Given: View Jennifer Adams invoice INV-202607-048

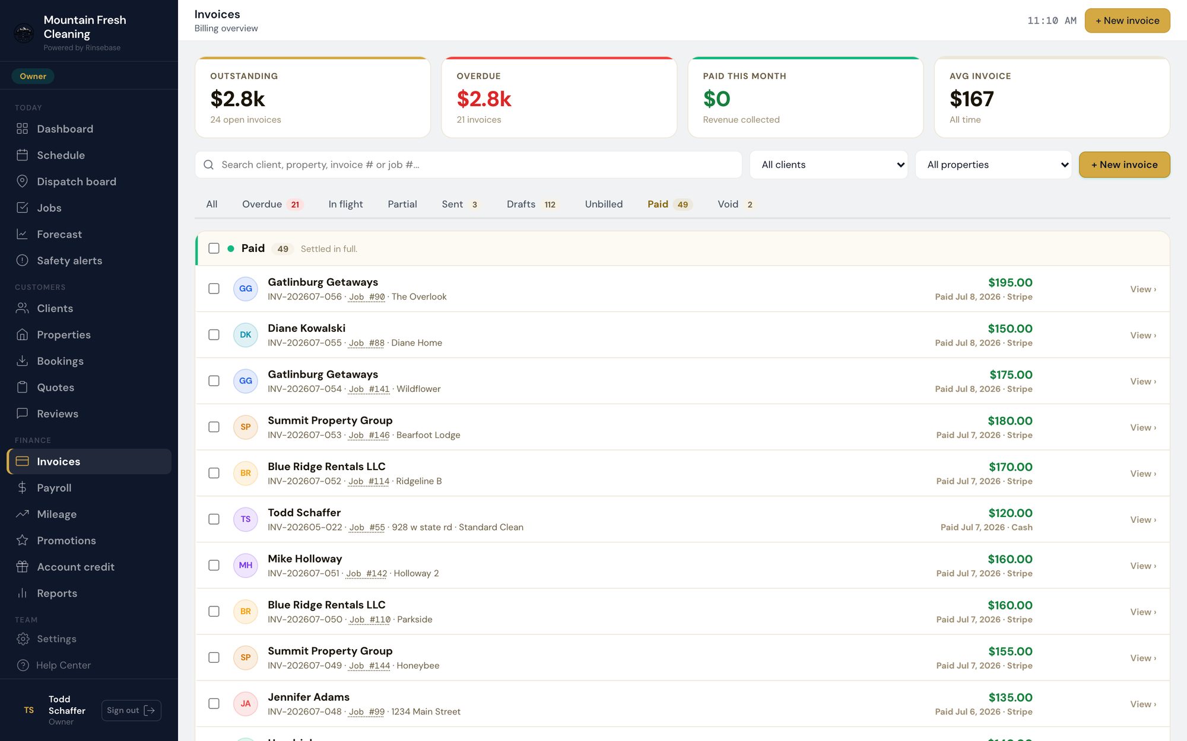Looking at the screenshot, I should tap(1143, 704).
